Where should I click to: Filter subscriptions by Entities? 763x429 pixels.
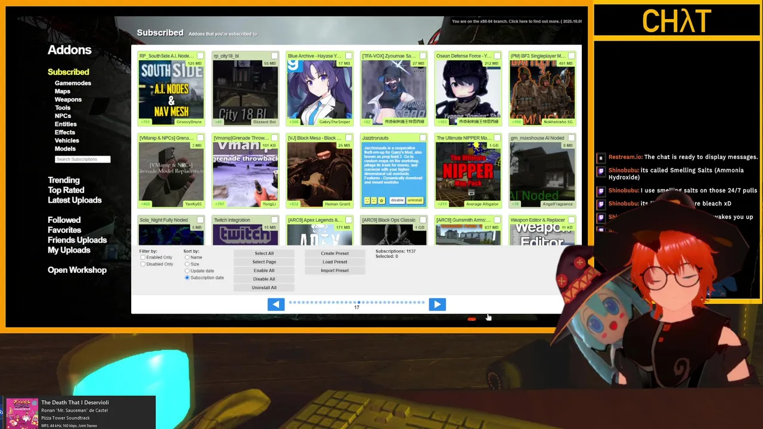pos(66,124)
